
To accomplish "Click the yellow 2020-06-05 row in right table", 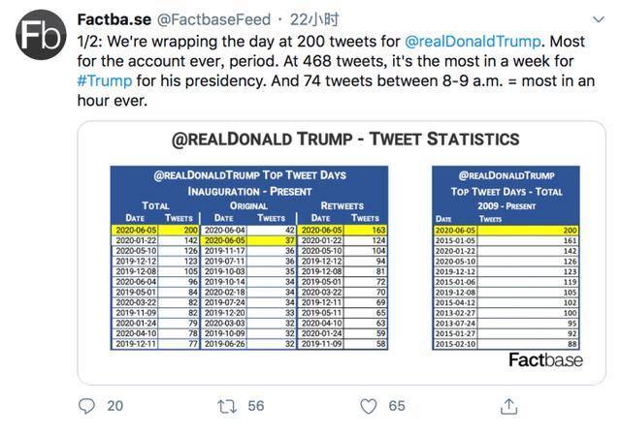I will (x=507, y=230).
